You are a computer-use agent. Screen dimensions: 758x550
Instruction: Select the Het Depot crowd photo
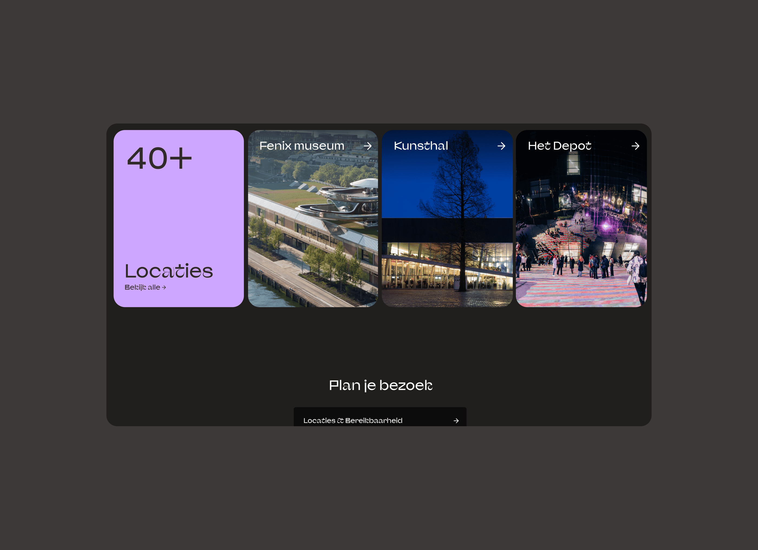pyautogui.click(x=581, y=219)
